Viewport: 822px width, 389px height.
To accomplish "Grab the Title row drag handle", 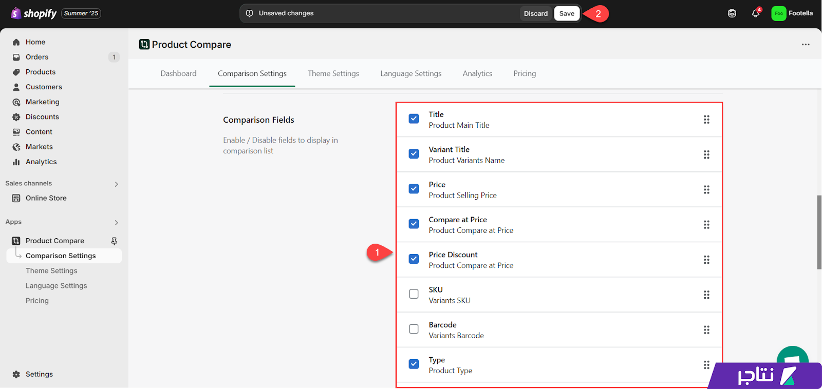I will [x=706, y=120].
